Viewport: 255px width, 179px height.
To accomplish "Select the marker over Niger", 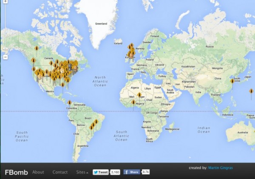I will tap(139, 95).
